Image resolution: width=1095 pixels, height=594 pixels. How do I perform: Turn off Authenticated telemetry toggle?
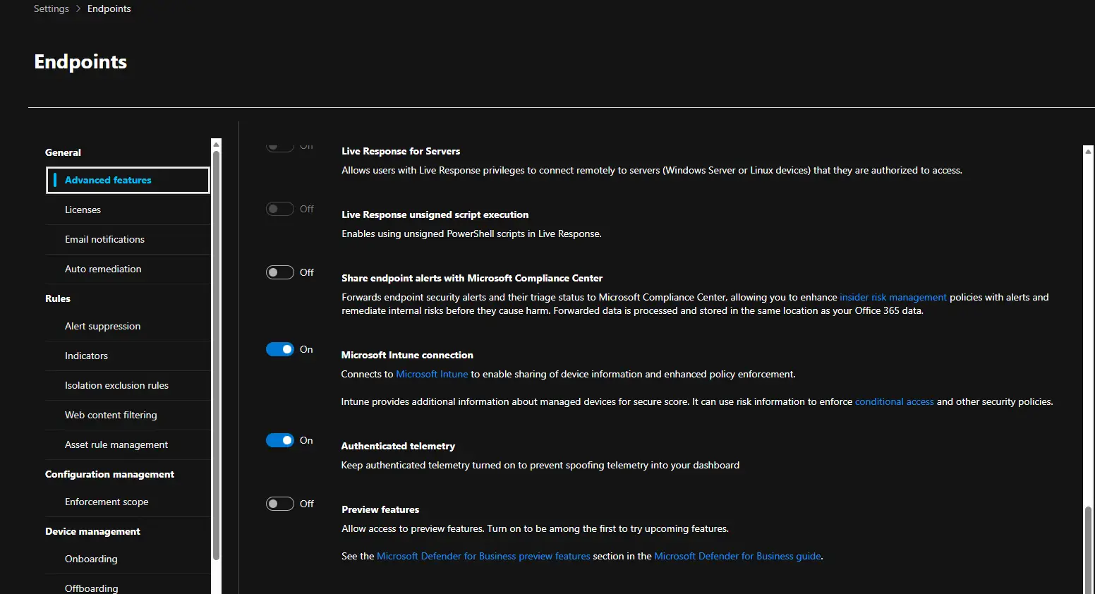click(280, 440)
